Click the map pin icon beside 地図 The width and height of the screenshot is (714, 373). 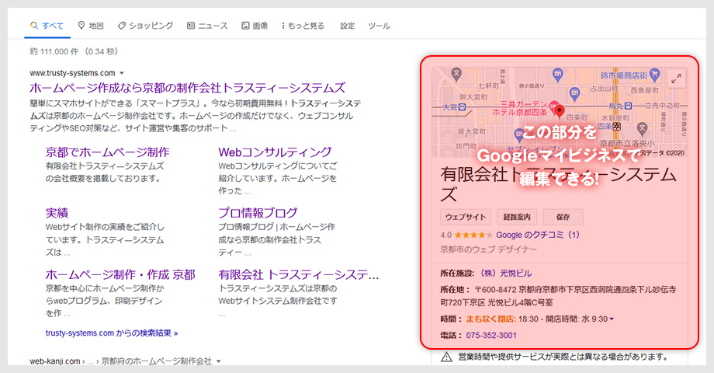81,26
